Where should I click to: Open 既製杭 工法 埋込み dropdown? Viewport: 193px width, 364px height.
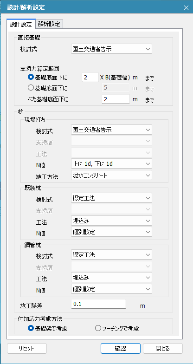click(x=111, y=221)
